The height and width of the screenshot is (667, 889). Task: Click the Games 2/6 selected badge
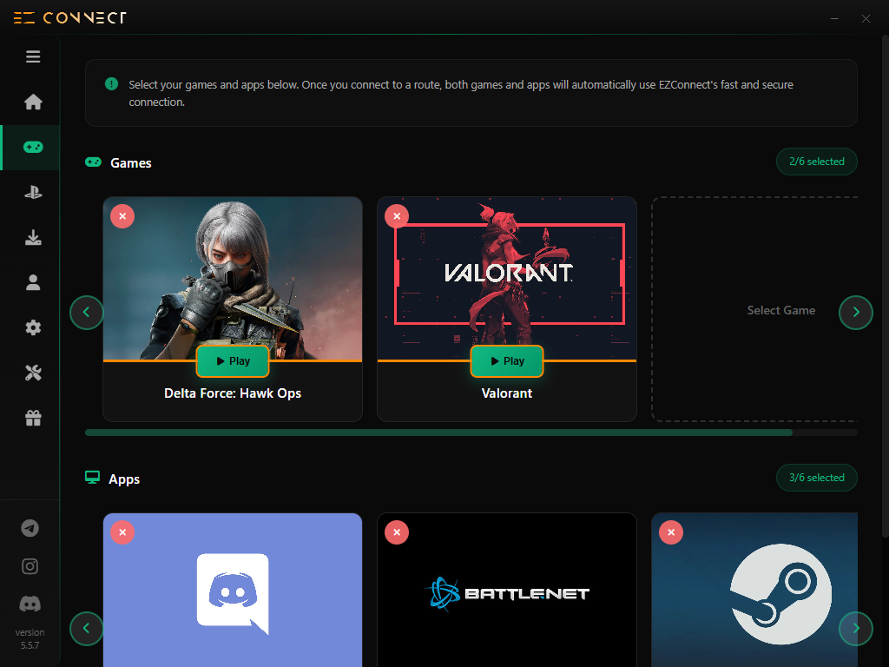[x=816, y=162]
